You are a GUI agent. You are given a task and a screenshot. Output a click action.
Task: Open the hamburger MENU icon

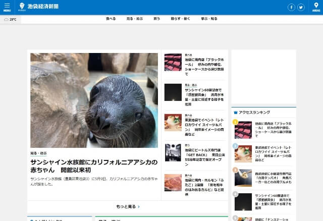click(x=7, y=7)
